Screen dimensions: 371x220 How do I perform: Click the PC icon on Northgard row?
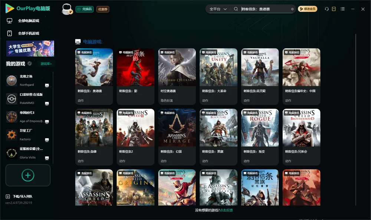(x=47, y=85)
